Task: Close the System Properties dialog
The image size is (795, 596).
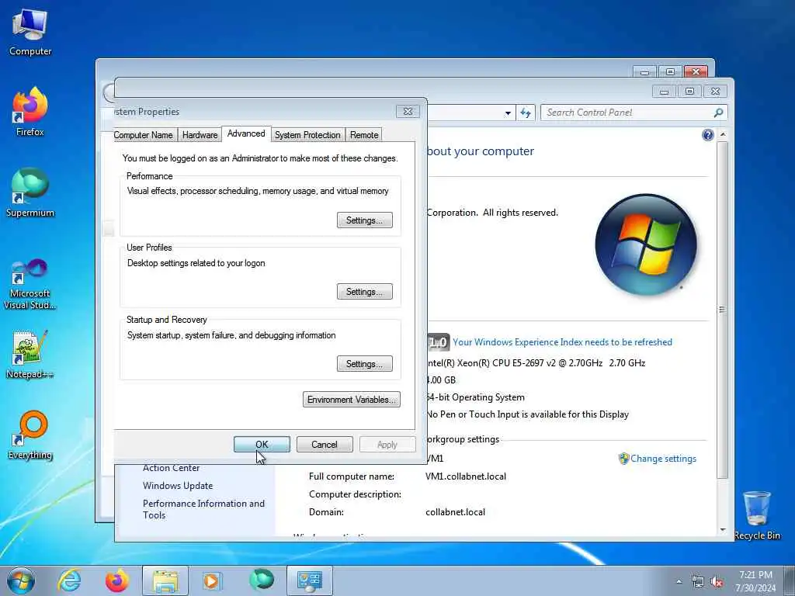Action: pyautogui.click(x=408, y=112)
